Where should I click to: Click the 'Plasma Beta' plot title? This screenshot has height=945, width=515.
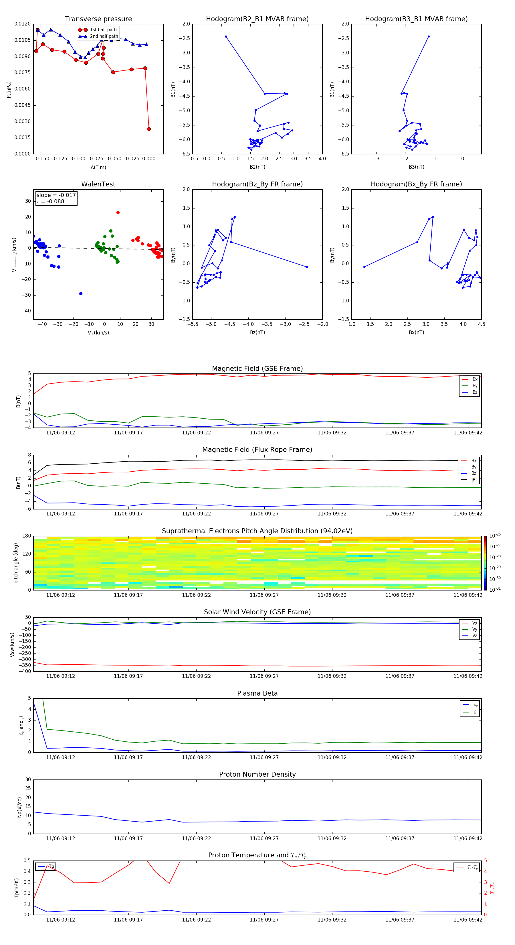257,694
